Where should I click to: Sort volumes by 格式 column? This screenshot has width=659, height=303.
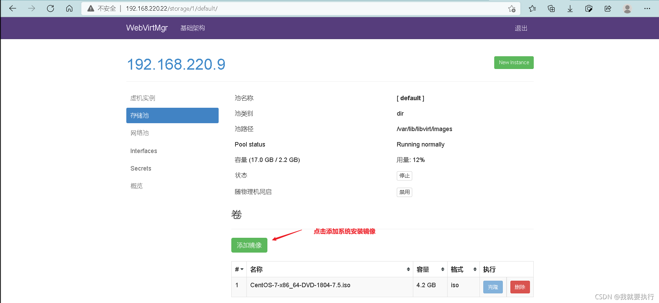[x=463, y=269]
